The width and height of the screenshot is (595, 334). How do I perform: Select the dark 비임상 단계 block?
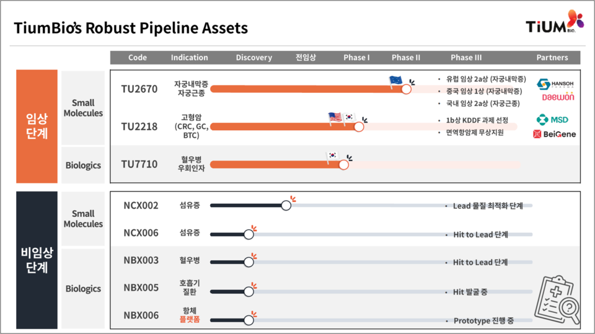coord(37,260)
